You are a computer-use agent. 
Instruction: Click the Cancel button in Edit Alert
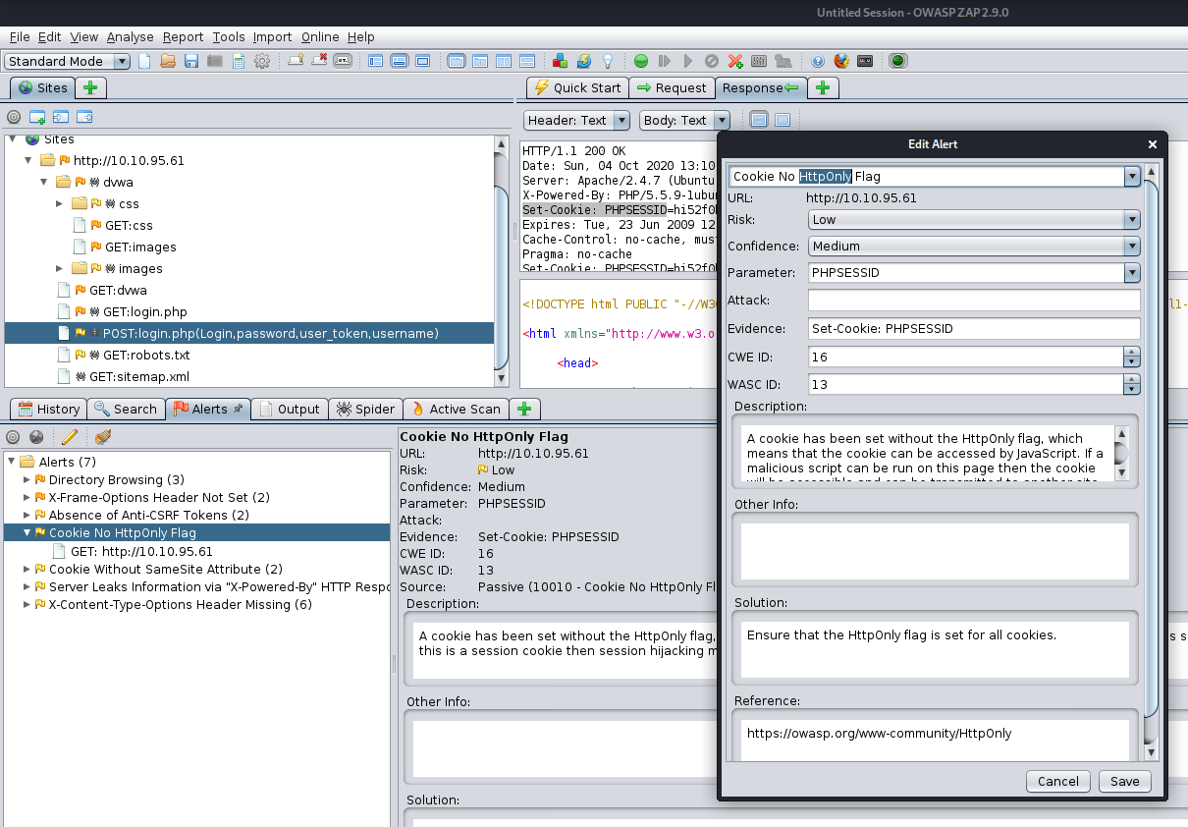pos(1057,781)
